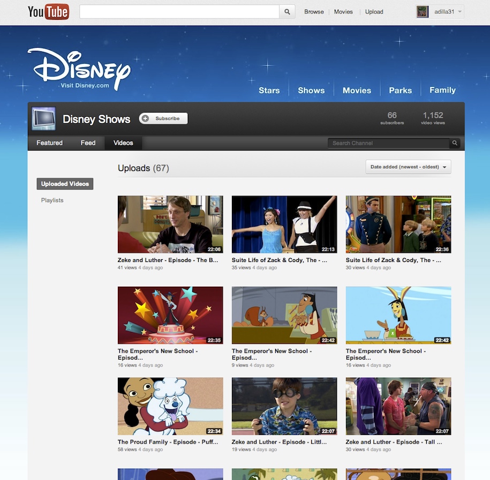490x480 pixels.
Task: Click the Browse link in the top bar
Action: pos(314,12)
